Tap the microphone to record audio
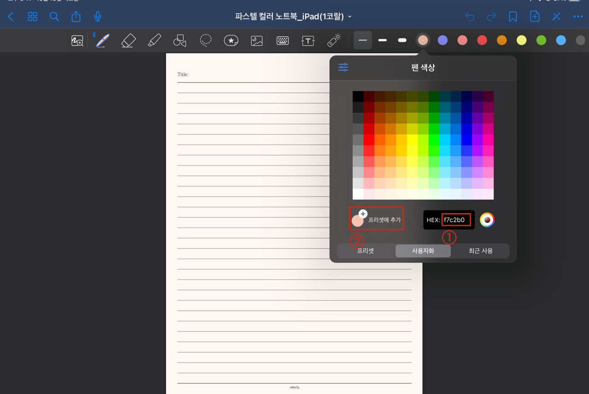This screenshot has width=589, height=394. (x=97, y=16)
